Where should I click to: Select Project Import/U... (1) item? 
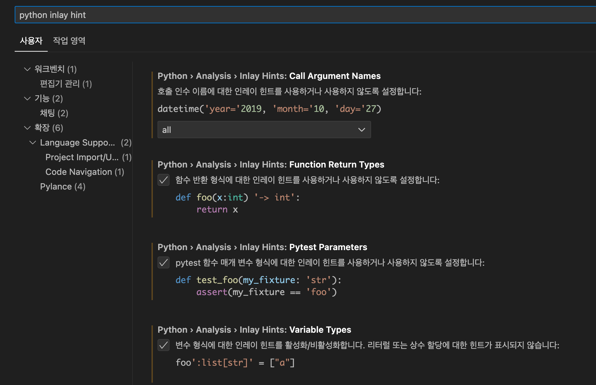pos(88,157)
